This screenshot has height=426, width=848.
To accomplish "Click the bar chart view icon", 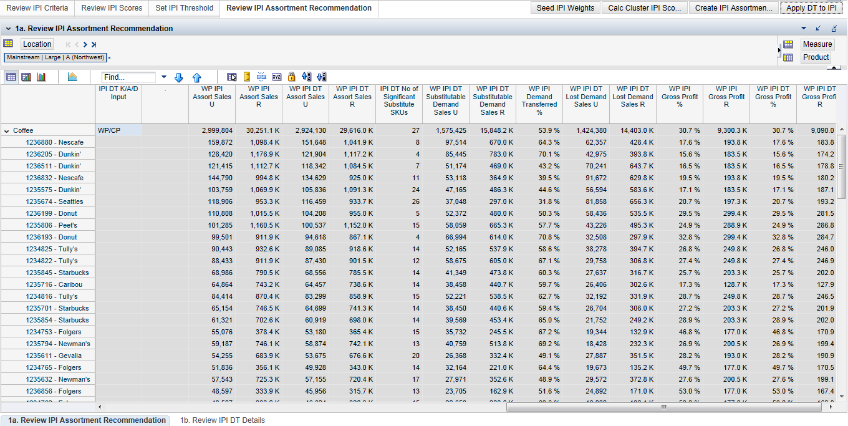I will (41, 77).
